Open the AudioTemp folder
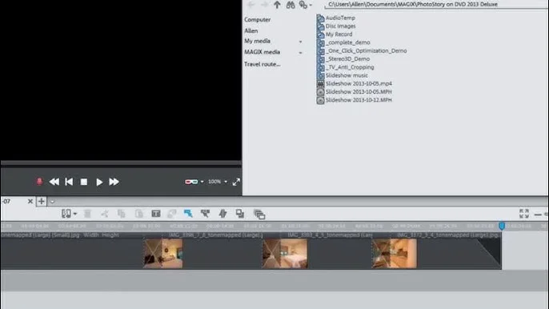The image size is (549, 309). 336,18
